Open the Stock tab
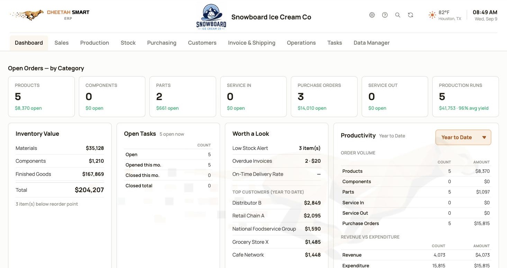The width and height of the screenshot is (507, 268). pyautogui.click(x=128, y=43)
